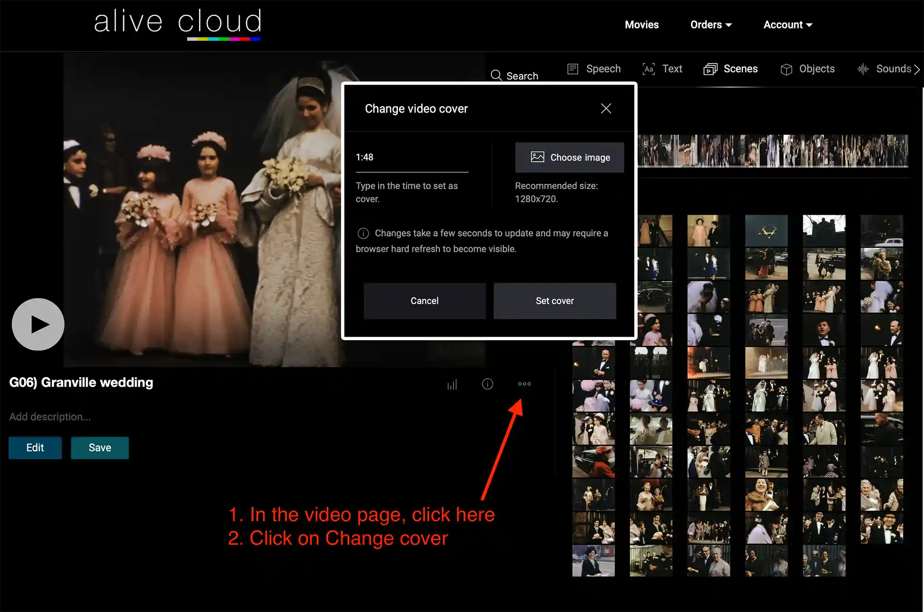This screenshot has height=612, width=924.
Task: Click the Edit button
Action: (35, 448)
